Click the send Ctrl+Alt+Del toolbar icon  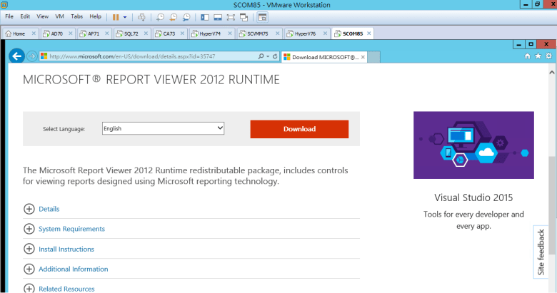(141, 16)
